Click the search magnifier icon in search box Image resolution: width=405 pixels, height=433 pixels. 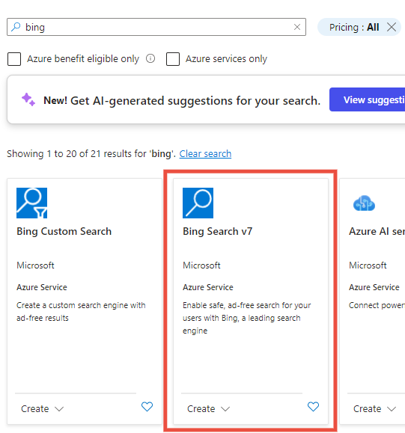(16, 27)
